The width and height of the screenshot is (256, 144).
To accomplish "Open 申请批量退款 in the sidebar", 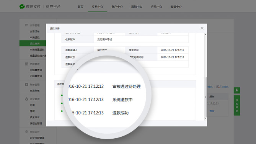I will click(37, 49).
